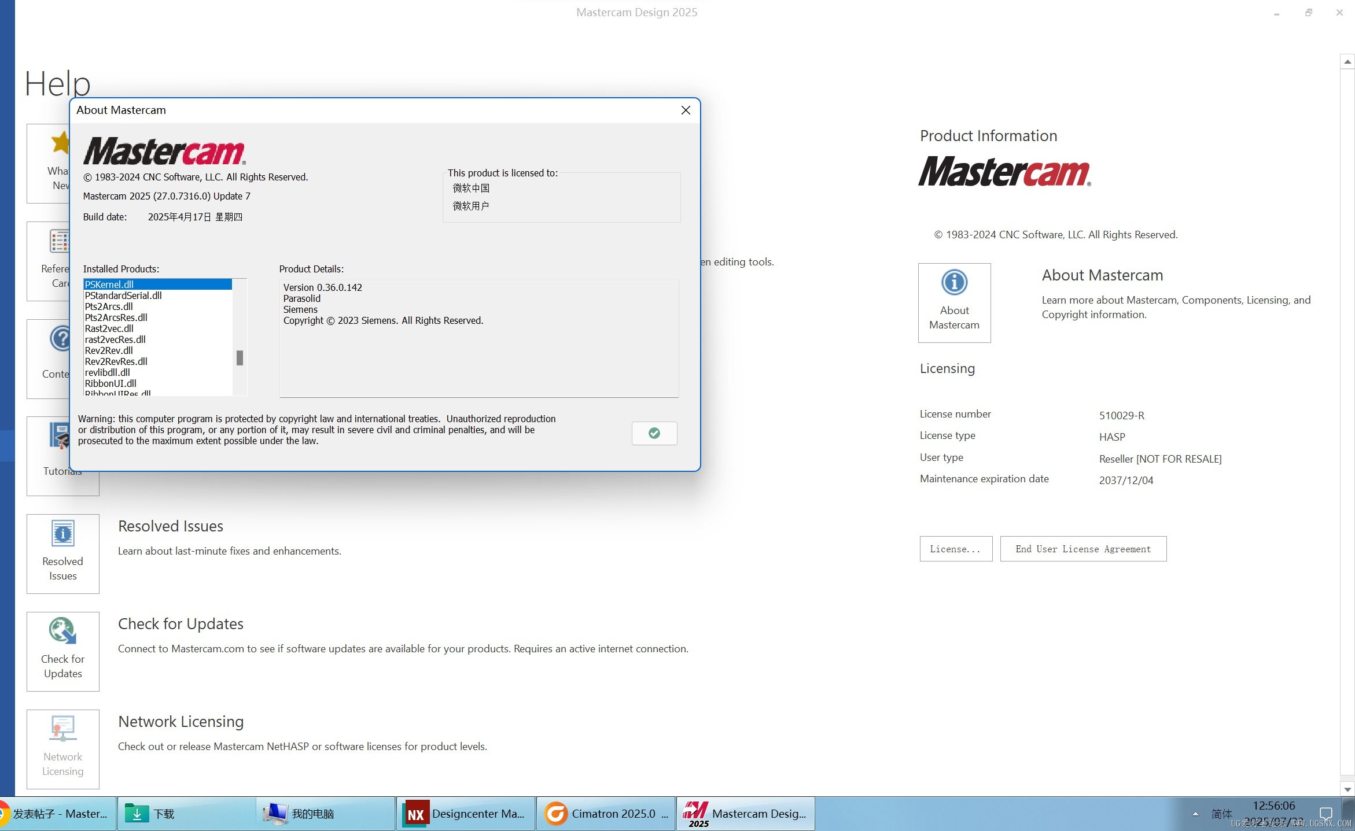Click the License... button
The width and height of the screenshot is (1355, 831).
tap(956, 549)
